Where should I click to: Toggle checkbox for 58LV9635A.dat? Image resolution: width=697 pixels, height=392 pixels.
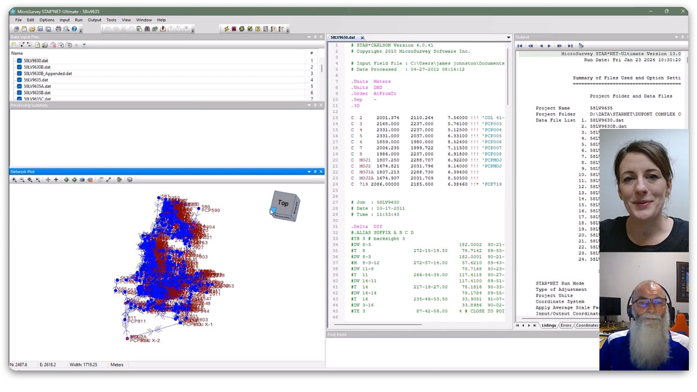19,86
